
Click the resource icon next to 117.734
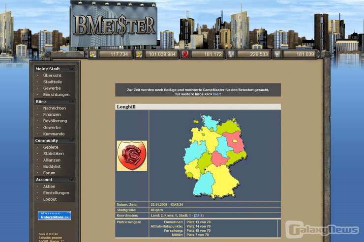pyautogui.click(x=92, y=54)
